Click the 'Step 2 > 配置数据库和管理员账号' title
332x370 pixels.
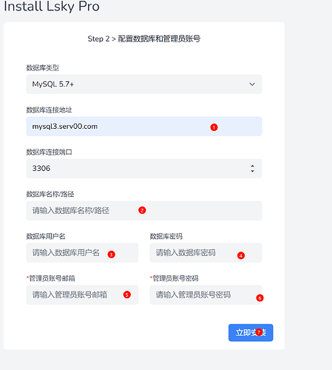pyautogui.click(x=144, y=38)
